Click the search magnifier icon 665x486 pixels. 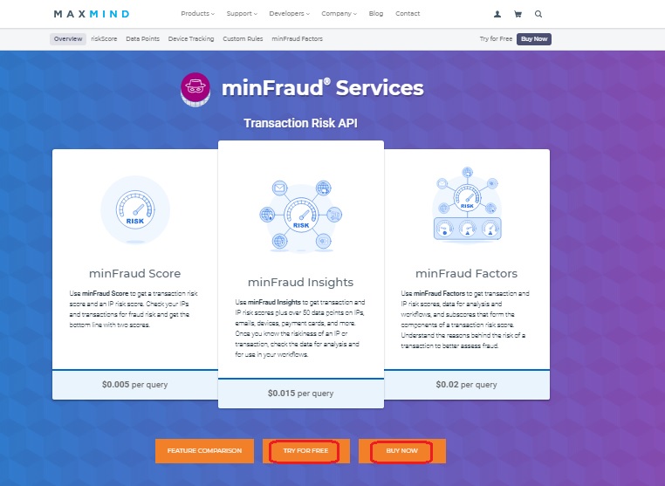pos(538,14)
